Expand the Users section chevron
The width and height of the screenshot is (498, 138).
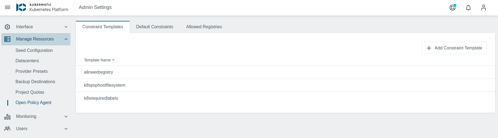66,129
